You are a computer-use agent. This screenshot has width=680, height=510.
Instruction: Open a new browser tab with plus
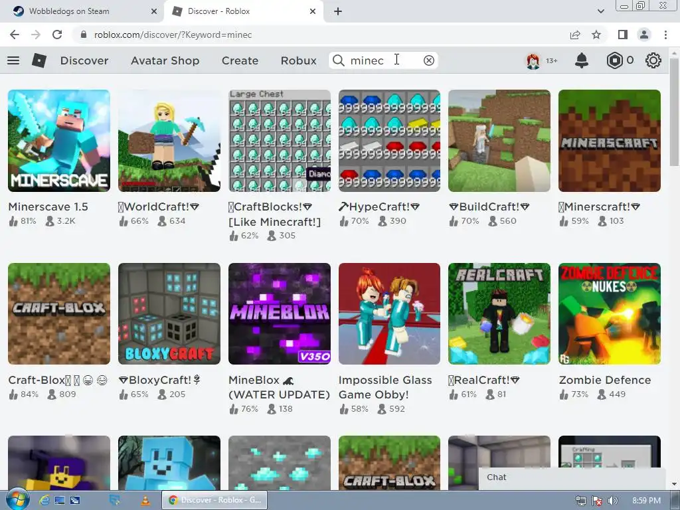338,11
